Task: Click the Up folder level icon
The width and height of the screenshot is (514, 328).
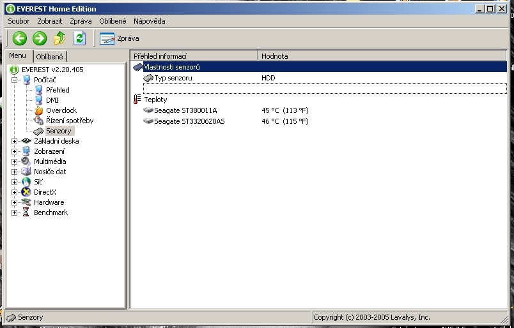Action: point(59,38)
